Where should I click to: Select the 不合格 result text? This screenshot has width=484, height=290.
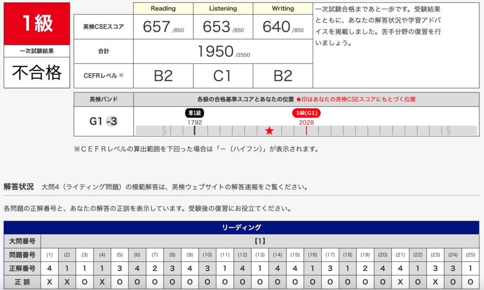pyautogui.click(x=37, y=73)
